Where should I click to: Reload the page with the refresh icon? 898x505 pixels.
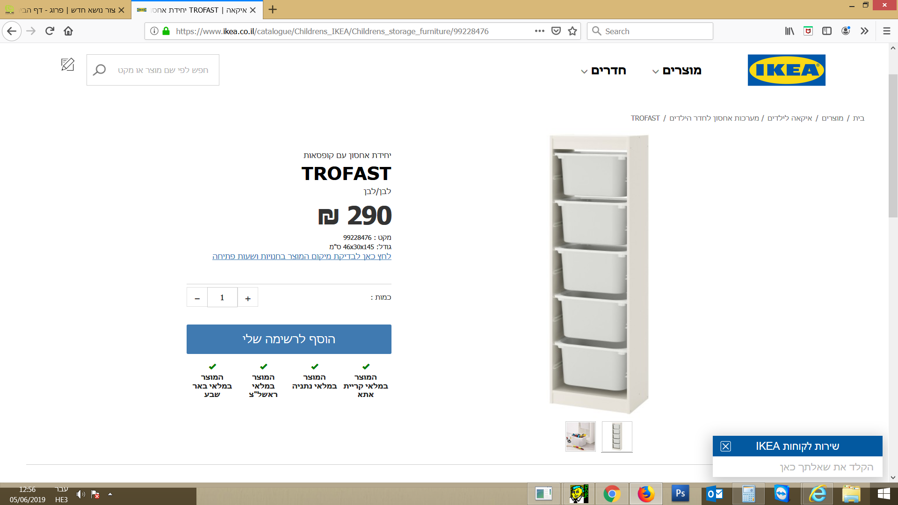pyautogui.click(x=50, y=31)
